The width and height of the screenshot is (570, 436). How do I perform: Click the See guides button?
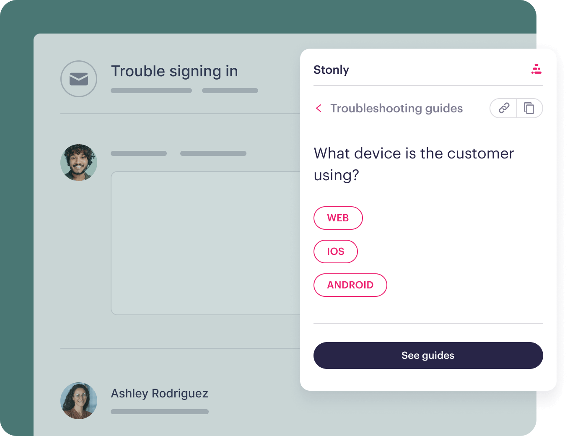[x=428, y=356]
